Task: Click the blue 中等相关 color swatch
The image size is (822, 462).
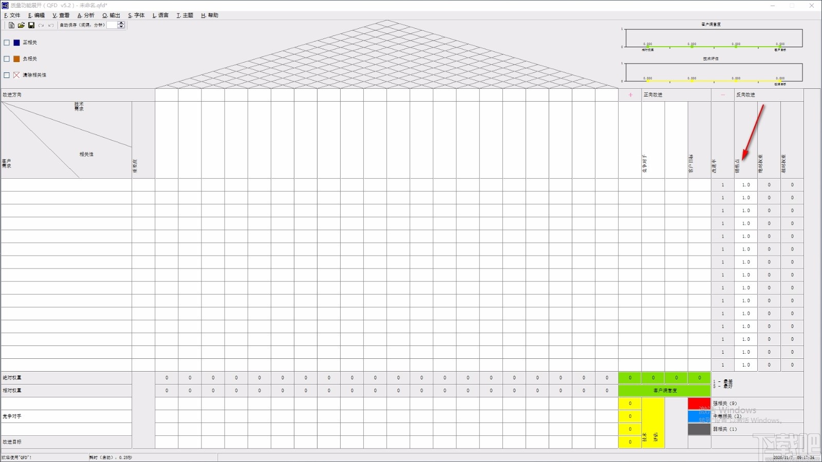Action: tap(699, 416)
